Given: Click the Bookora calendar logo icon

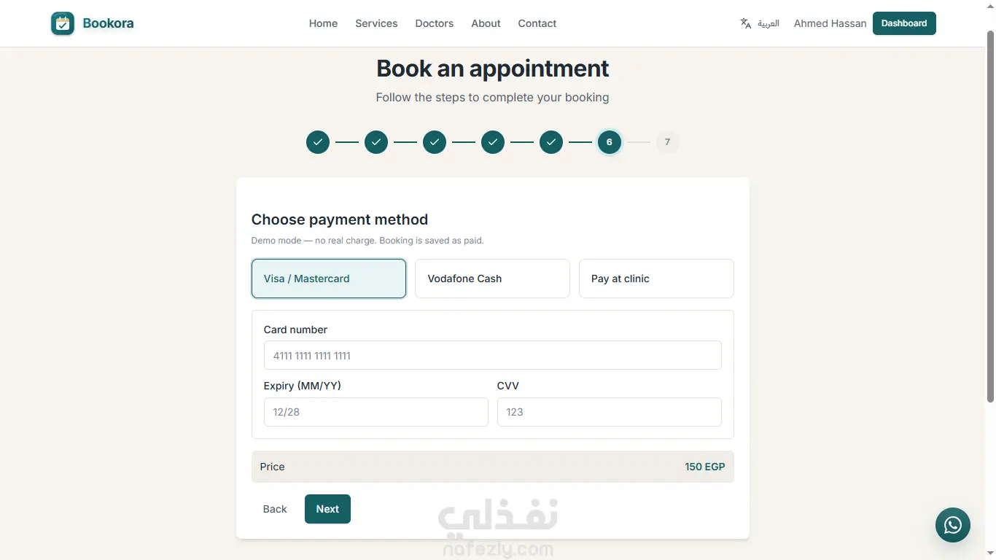Looking at the screenshot, I should point(63,23).
